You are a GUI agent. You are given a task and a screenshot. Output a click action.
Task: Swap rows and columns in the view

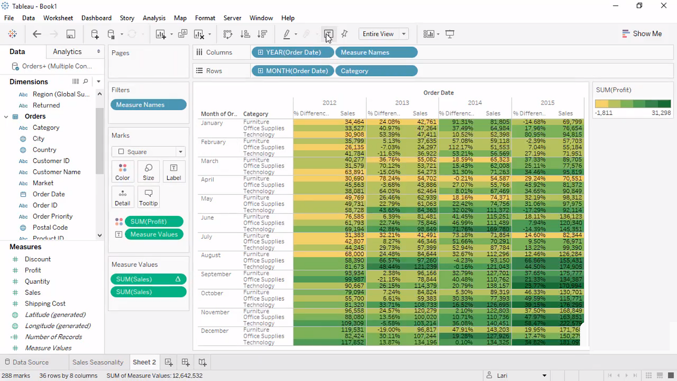[227, 34]
